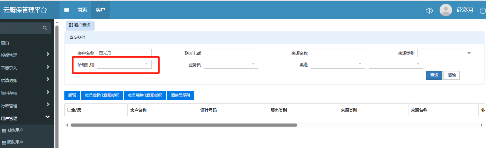Check the 全/反 select-all checkbox

click(x=69, y=110)
